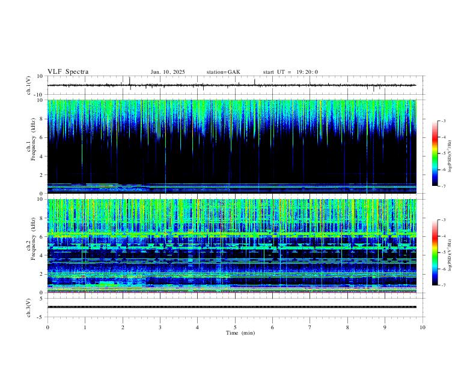The image size is (476, 367).
Task: Click the "4" kHz tick of ch.1 spectrogram
Action: click(x=41, y=157)
